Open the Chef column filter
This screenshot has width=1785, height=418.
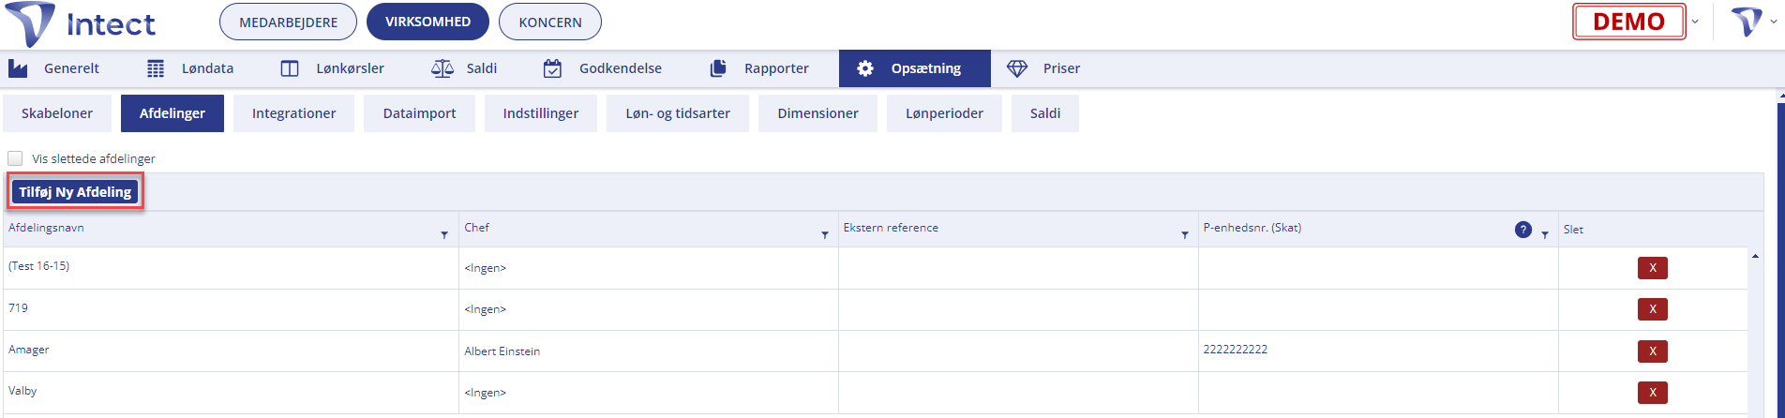click(825, 235)
